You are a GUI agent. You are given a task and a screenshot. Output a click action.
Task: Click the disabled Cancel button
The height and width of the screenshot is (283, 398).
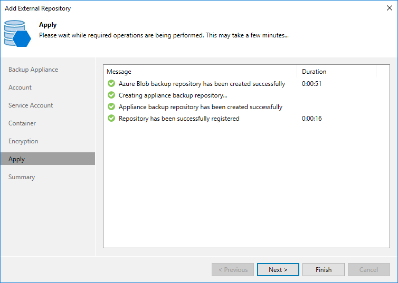[x=369, y=270]
